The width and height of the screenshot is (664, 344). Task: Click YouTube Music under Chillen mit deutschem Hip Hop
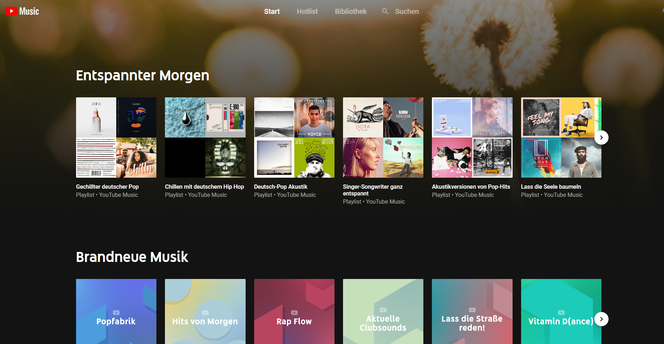click(x=207, y=195)
